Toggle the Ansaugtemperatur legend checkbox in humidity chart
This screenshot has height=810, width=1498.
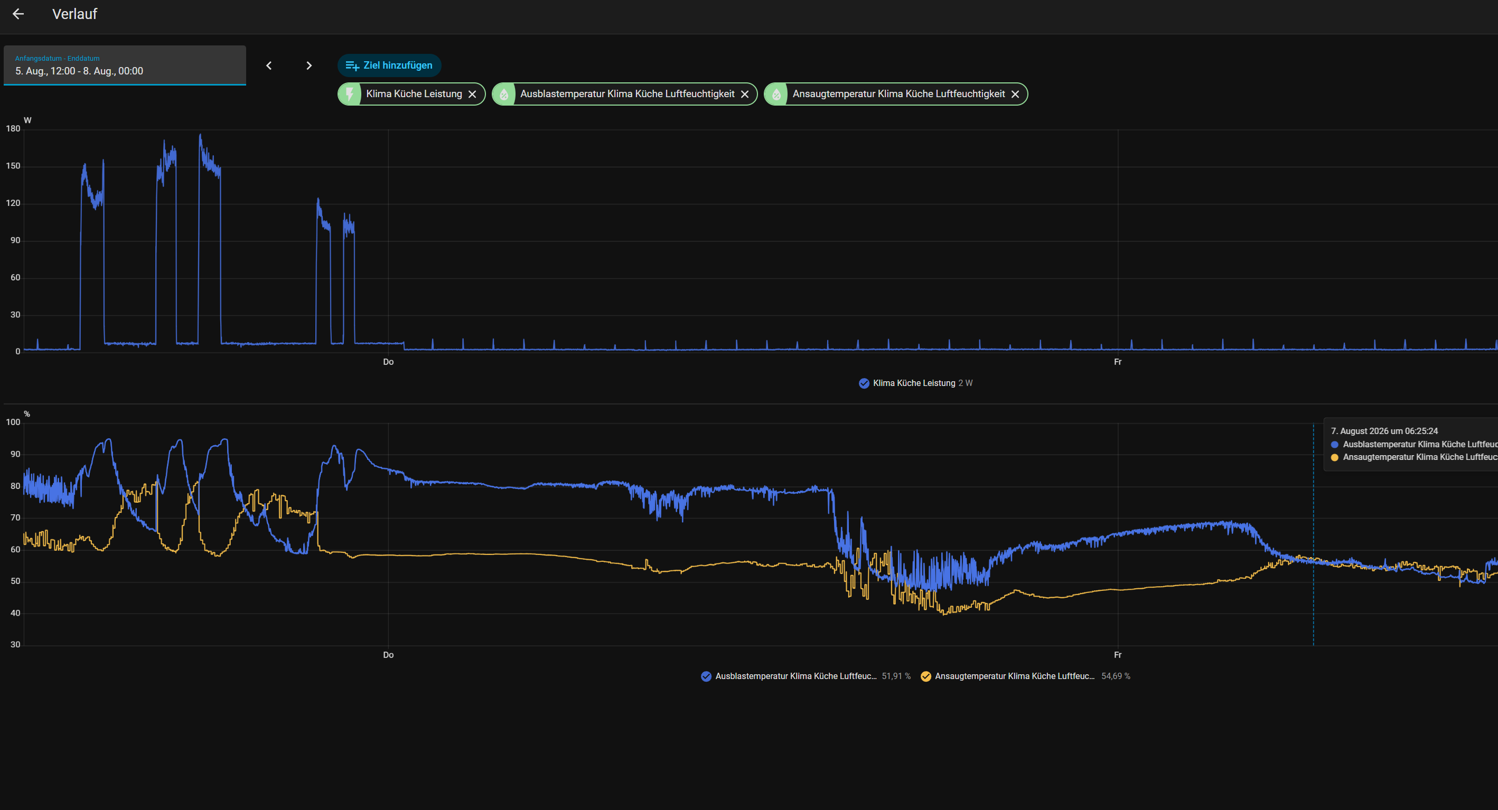pyautogui.click(x=926, y=676)
